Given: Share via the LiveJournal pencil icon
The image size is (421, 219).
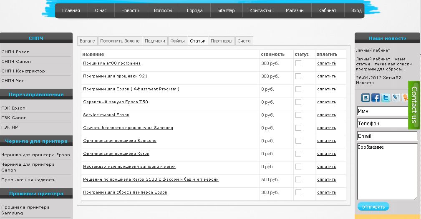Looking at the screenshot, I should [x=396, y=97].
